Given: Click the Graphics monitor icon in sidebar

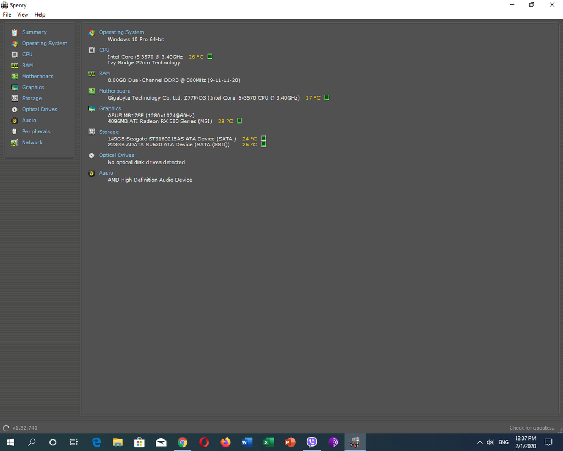Looking at the screenshot, I should click(x=14, y=88).
